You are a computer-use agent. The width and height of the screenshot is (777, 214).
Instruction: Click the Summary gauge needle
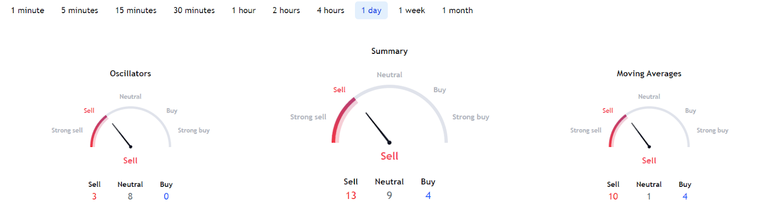(377, 128)
